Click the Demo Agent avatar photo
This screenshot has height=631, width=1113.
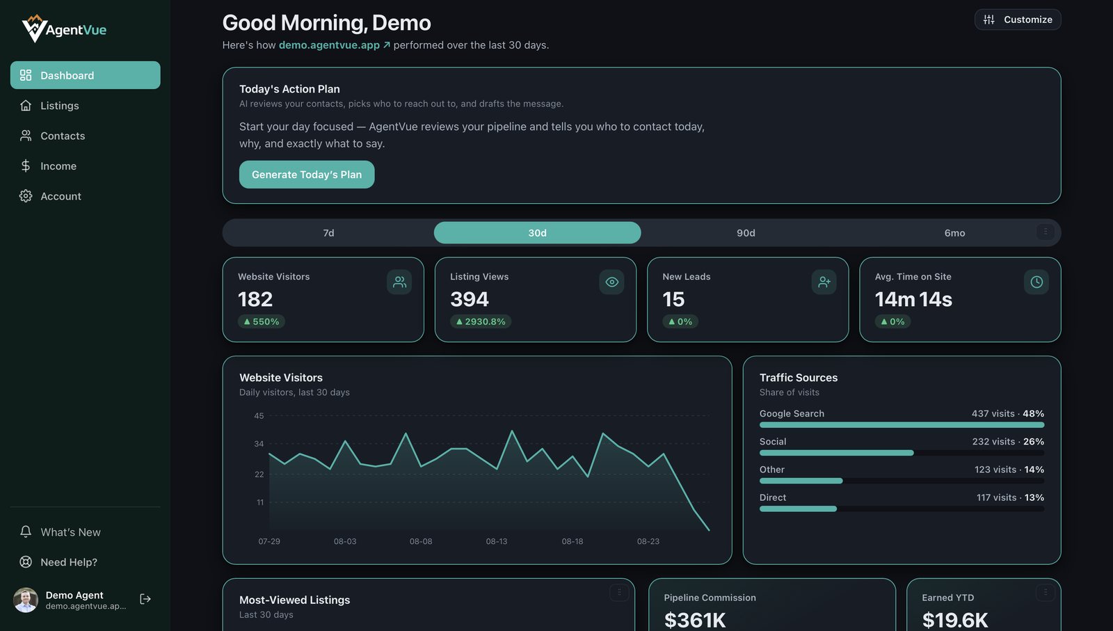[26, 600]
